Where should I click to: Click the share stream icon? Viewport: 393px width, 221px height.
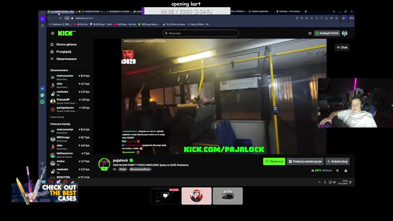[337, 170]
